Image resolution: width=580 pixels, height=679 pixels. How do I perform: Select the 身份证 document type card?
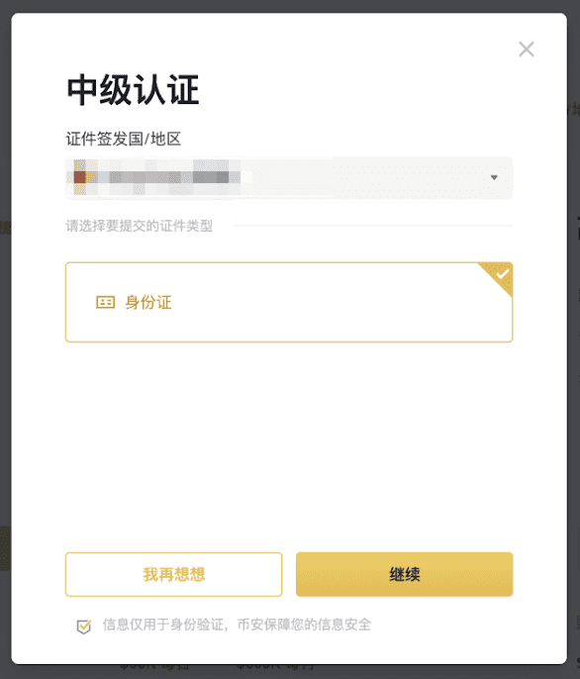coord(289,302)
